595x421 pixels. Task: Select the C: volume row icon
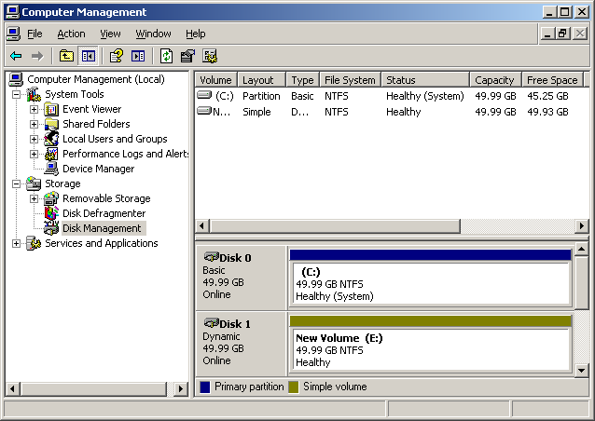(x=204, y=96)
